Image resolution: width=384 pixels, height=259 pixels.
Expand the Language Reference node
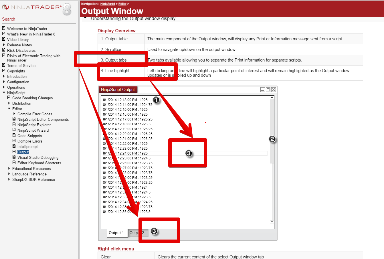point(9,174)
